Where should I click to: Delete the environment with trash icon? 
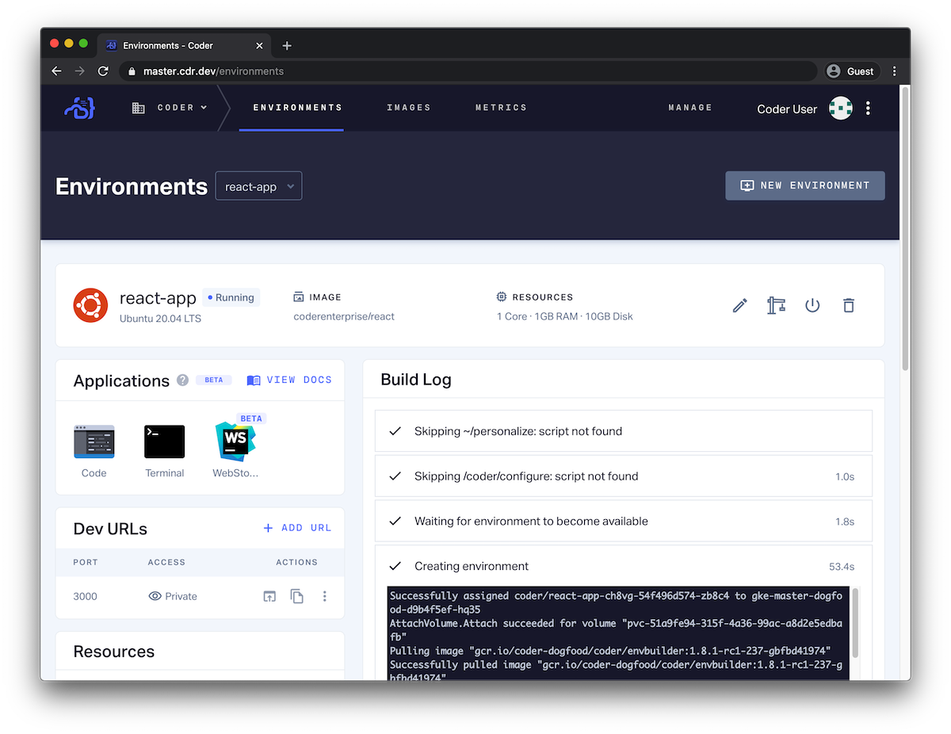[x=849, y=305]
